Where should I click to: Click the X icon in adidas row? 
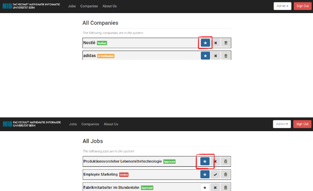pyautogui.click(x=216, y=56)
